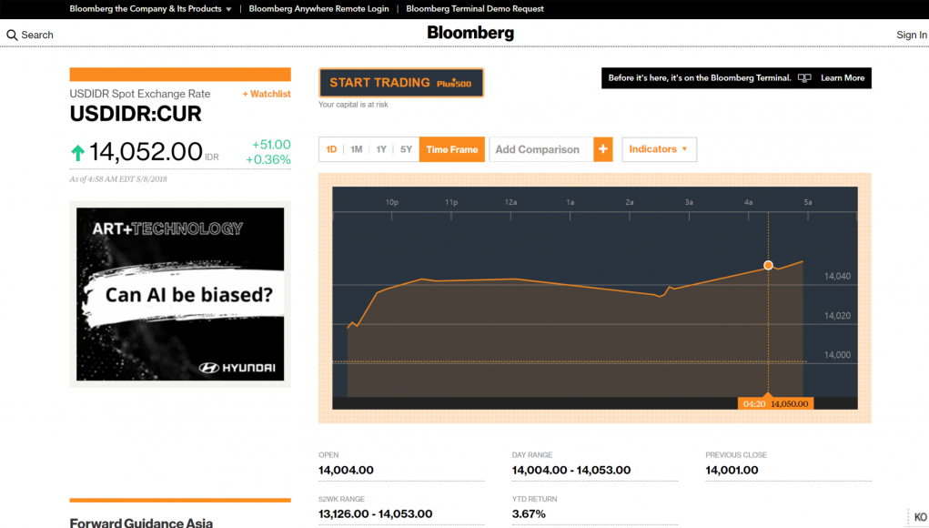The image size is (929, 528).
Task: Click Sign In
Action: coord(911,36)
